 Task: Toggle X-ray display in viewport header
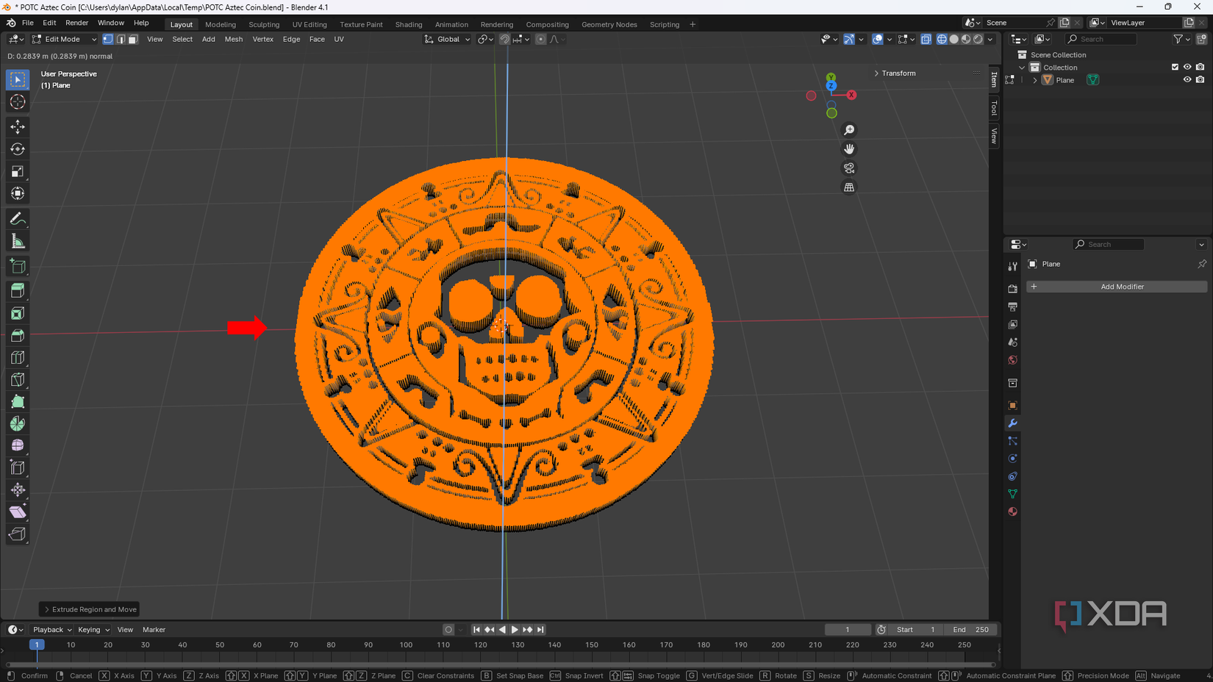pyautogui.click(x=926, y=39)
